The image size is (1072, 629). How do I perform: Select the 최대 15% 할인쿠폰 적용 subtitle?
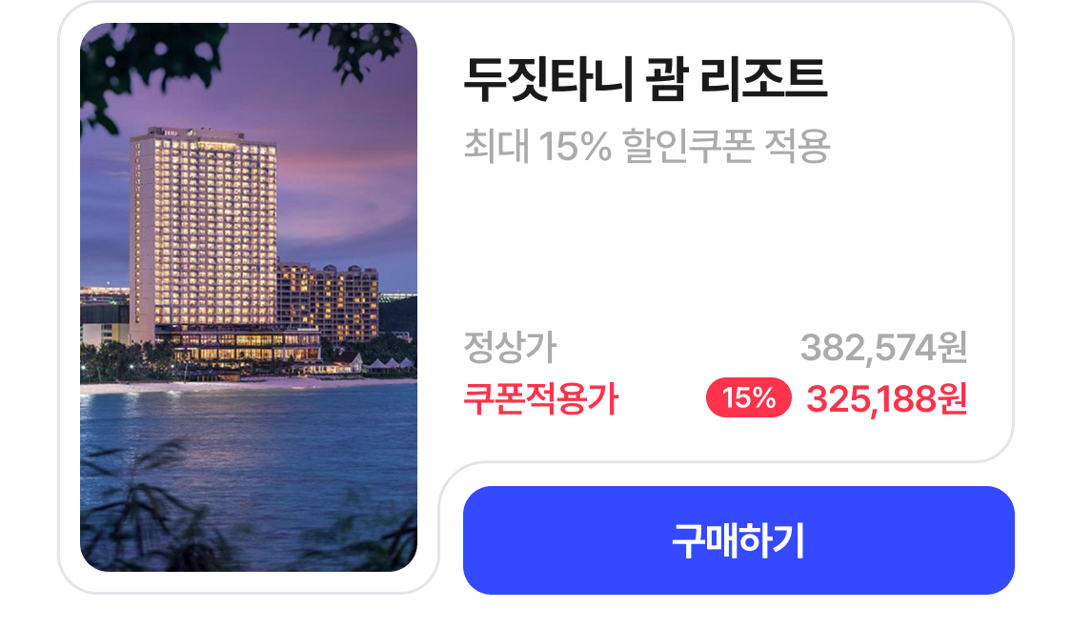[647, 146]
